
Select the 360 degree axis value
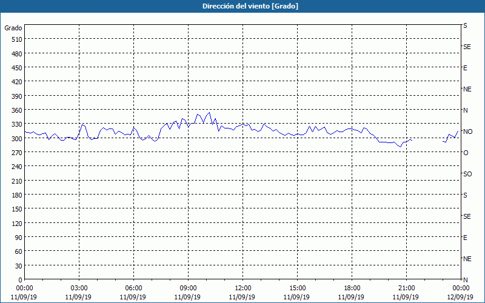pos(17,110)
